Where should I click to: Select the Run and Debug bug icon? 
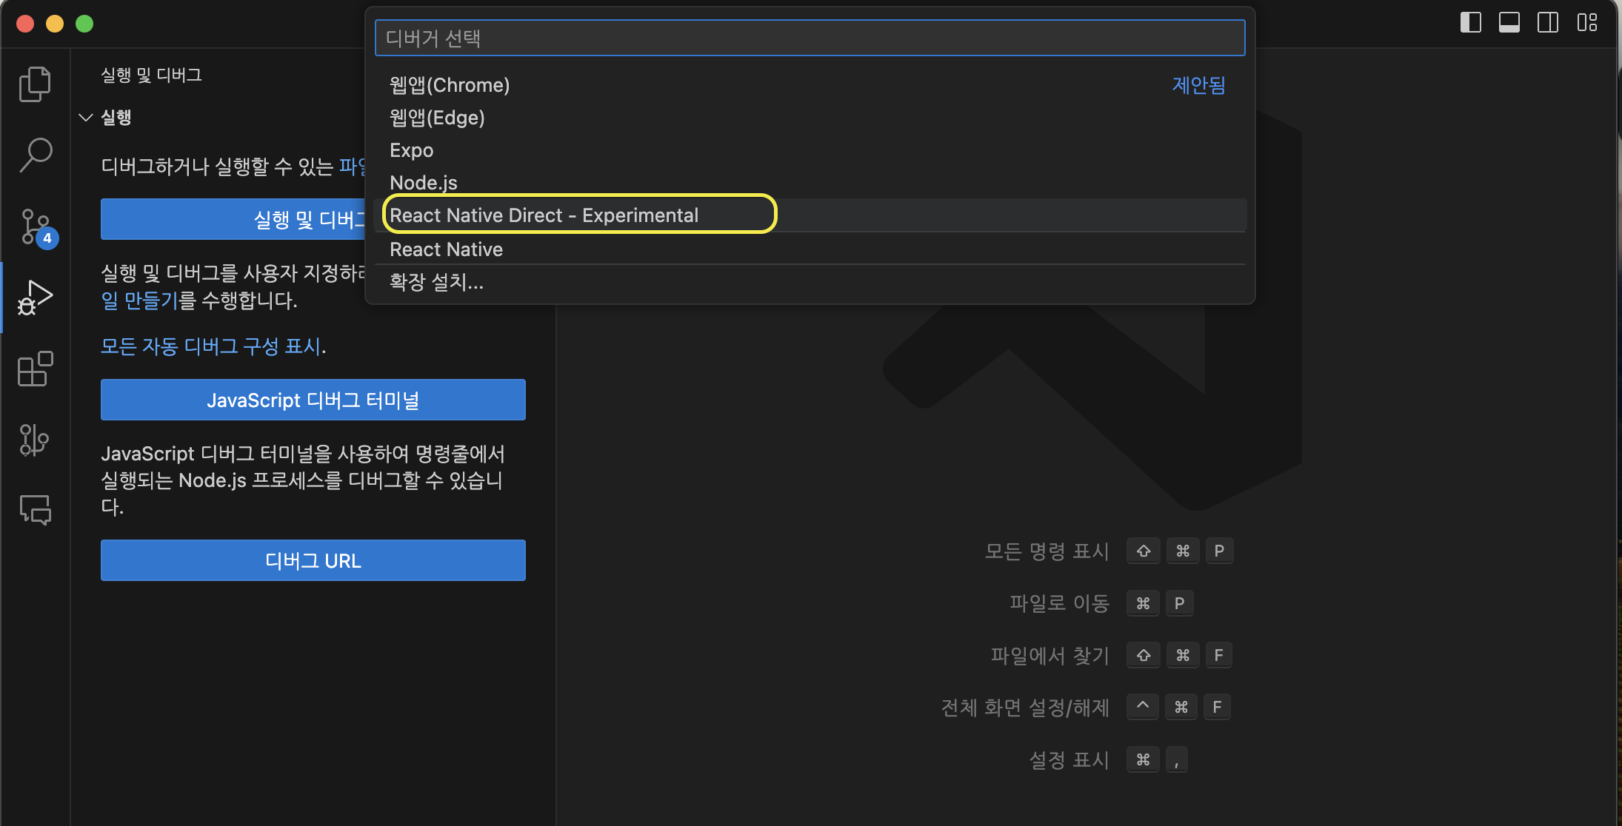coord(35,298)
